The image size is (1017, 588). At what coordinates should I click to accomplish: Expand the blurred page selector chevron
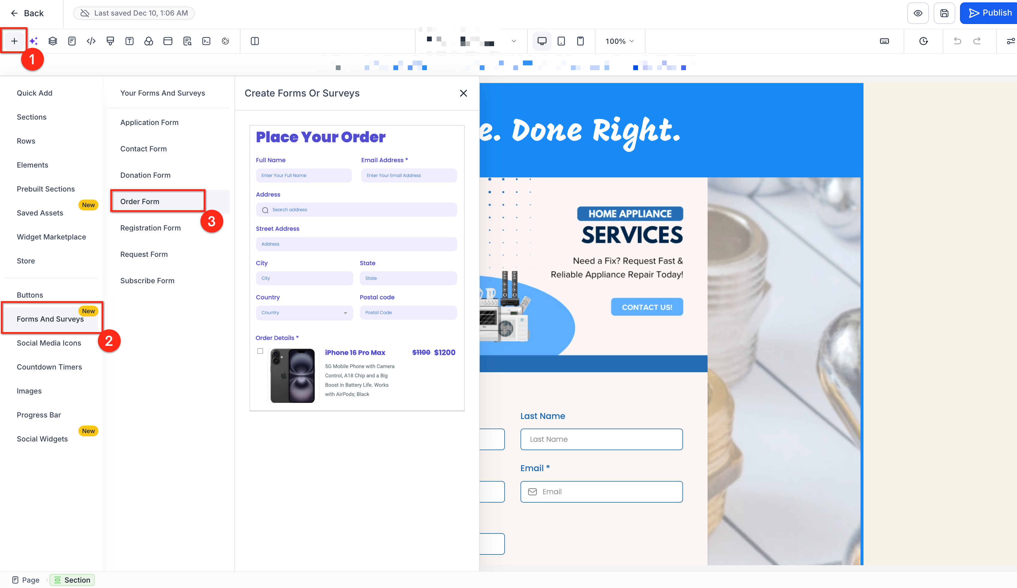coord(514,41)
